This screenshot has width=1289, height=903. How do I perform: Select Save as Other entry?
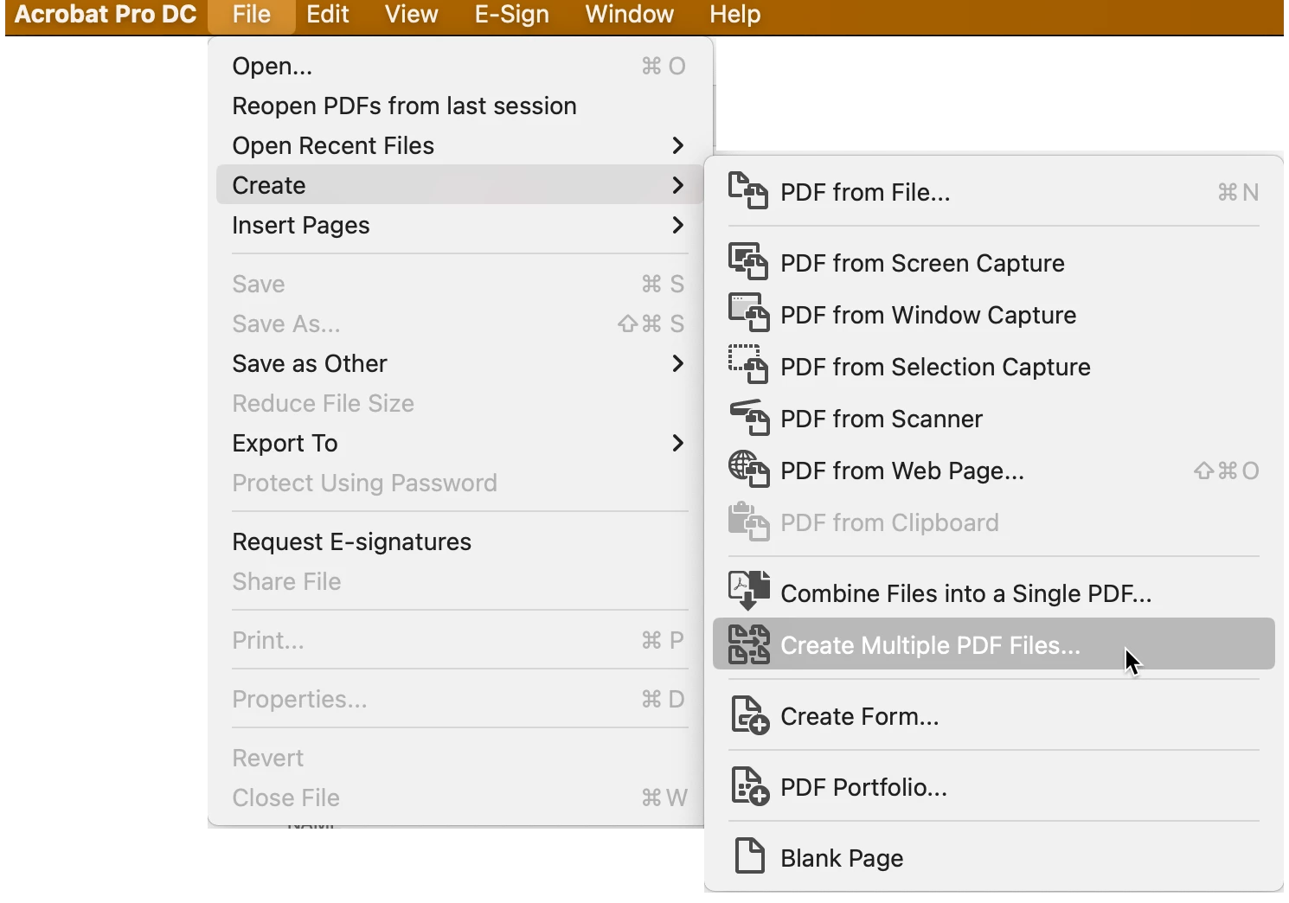tap(459, 363)
